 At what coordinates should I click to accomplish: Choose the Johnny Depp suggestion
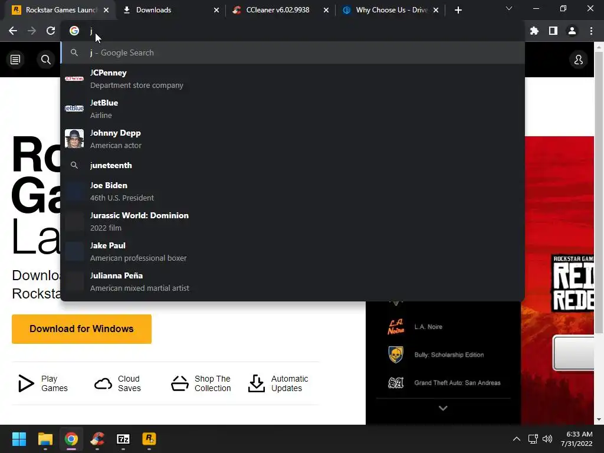pyautogui.click(x=293, y=139)
